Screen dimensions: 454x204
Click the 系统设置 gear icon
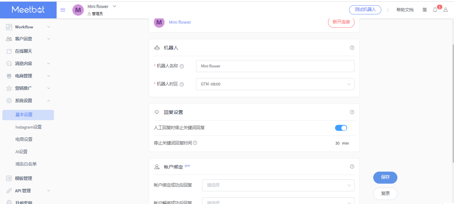[x=9, y=100]
